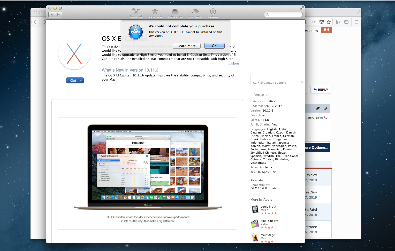Enter full screen for Firefox window
The height and width of the screenshot is (251, 395).
point(358,12)
